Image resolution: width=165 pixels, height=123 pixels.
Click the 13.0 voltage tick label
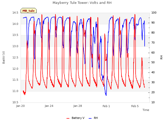click(15, 46)
